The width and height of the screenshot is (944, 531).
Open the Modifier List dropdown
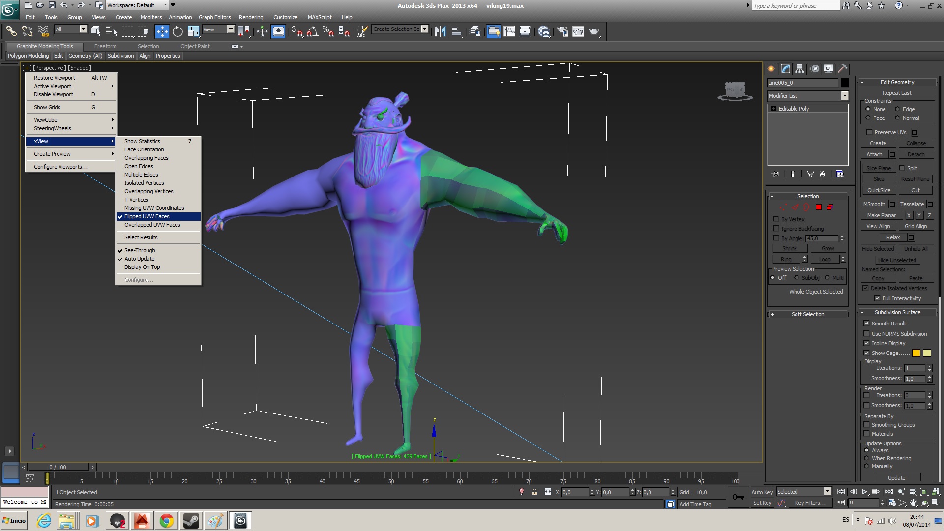pyautogui.click(x=844, y=96)
